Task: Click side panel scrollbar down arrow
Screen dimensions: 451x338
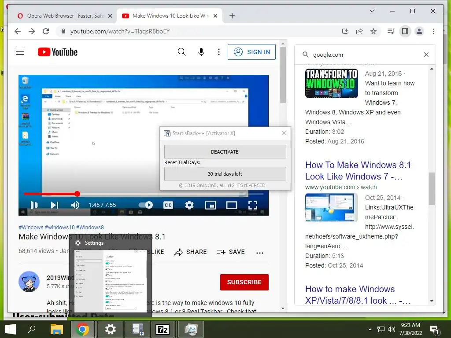Action: [432, 301]
